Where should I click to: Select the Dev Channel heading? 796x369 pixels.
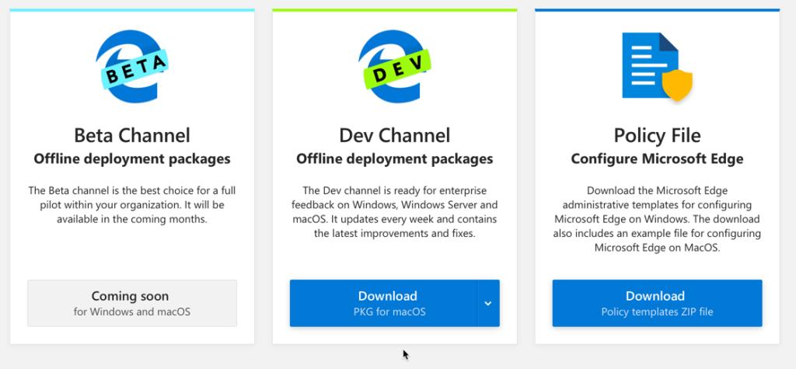click(394, 135)
